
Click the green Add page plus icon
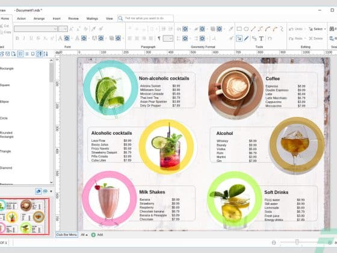pyautogui.click(x=93, y=235)
